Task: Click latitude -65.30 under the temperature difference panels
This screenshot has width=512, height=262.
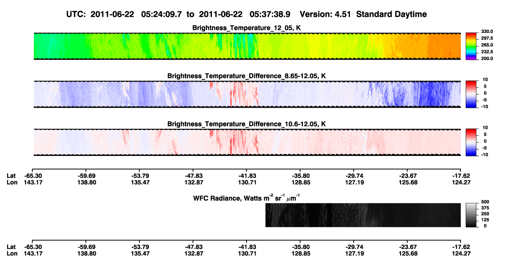Action: click(33, 176)
